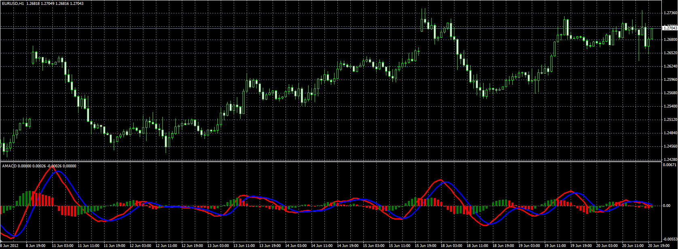This screenshot has width=678, height=249.
Task: Select the 1.25400 price level label
Action: pyautogui.click(x=670, y=106)
